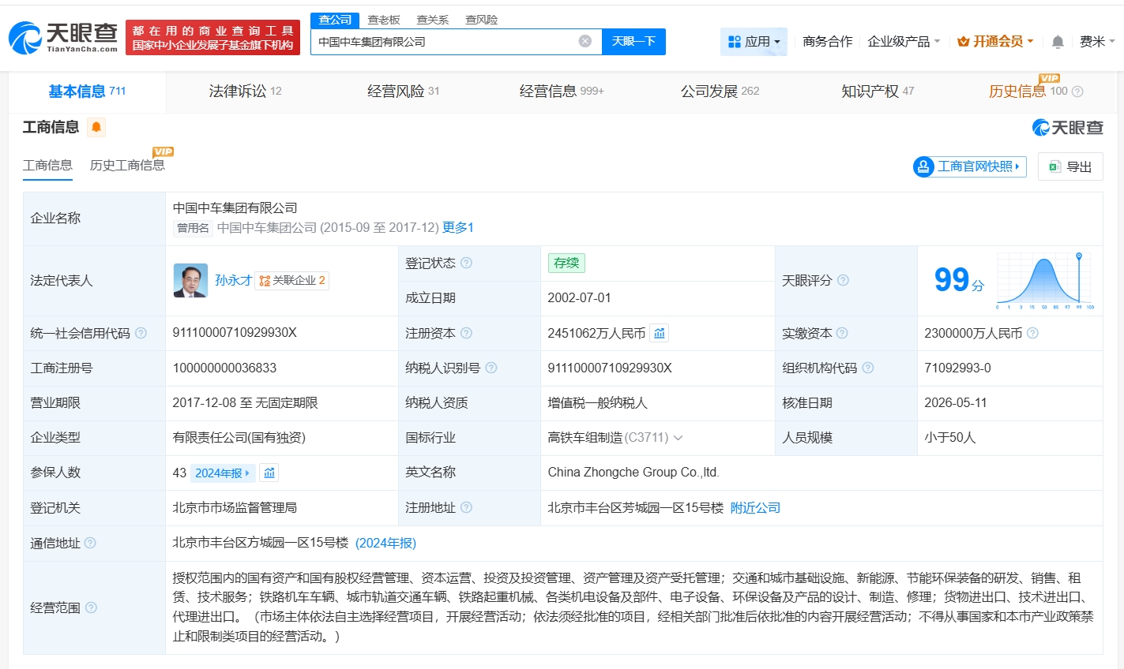Click the 天眼一下 search button
Image resolution: width=1124 pixels, height=669 pixels.
click(633, 41)
